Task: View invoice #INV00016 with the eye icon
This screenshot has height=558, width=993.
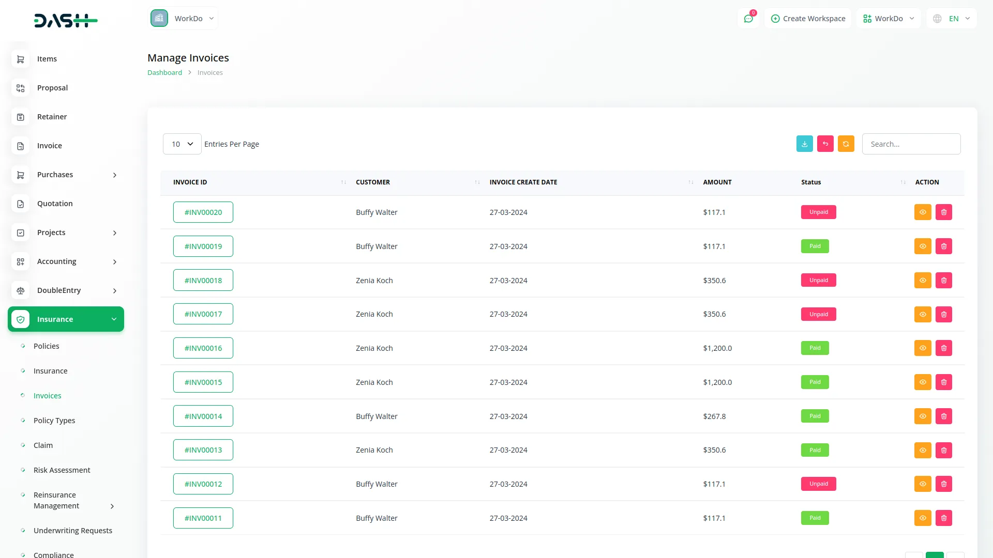Action: coord(923,348)
